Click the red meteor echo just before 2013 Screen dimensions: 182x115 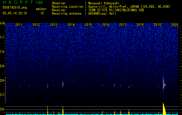[47, 85]
